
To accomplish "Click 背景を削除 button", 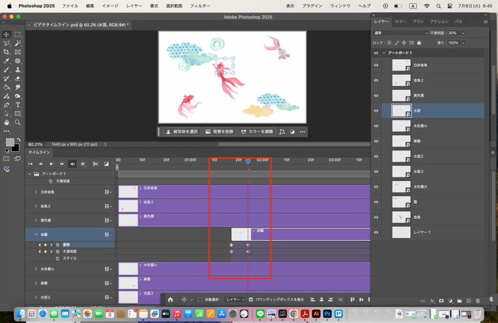I will [x=219, y=132].
